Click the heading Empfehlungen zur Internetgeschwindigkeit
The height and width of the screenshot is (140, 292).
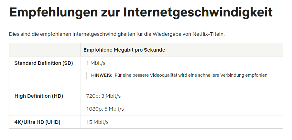click(x=141, y=13)
